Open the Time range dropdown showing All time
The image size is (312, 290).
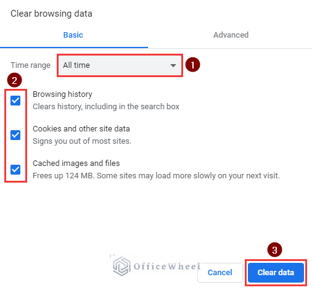coord(120,65)
